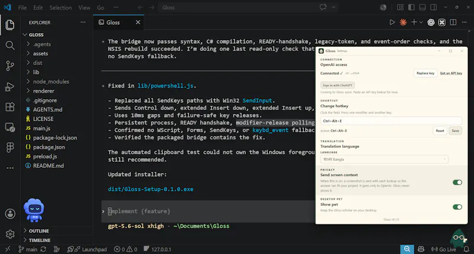
Task: Toggle the bottom Panel icon
Action: pos(422,7)
